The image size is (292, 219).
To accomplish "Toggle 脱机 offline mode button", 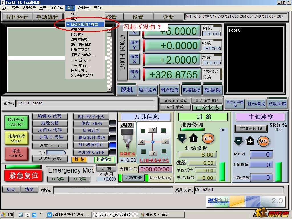I will [127, 90].
